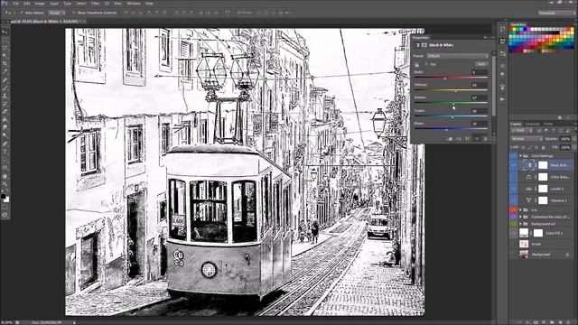Enable the Tint checkbox in Properties
The image size is (578, 325).
pos(426,64)
